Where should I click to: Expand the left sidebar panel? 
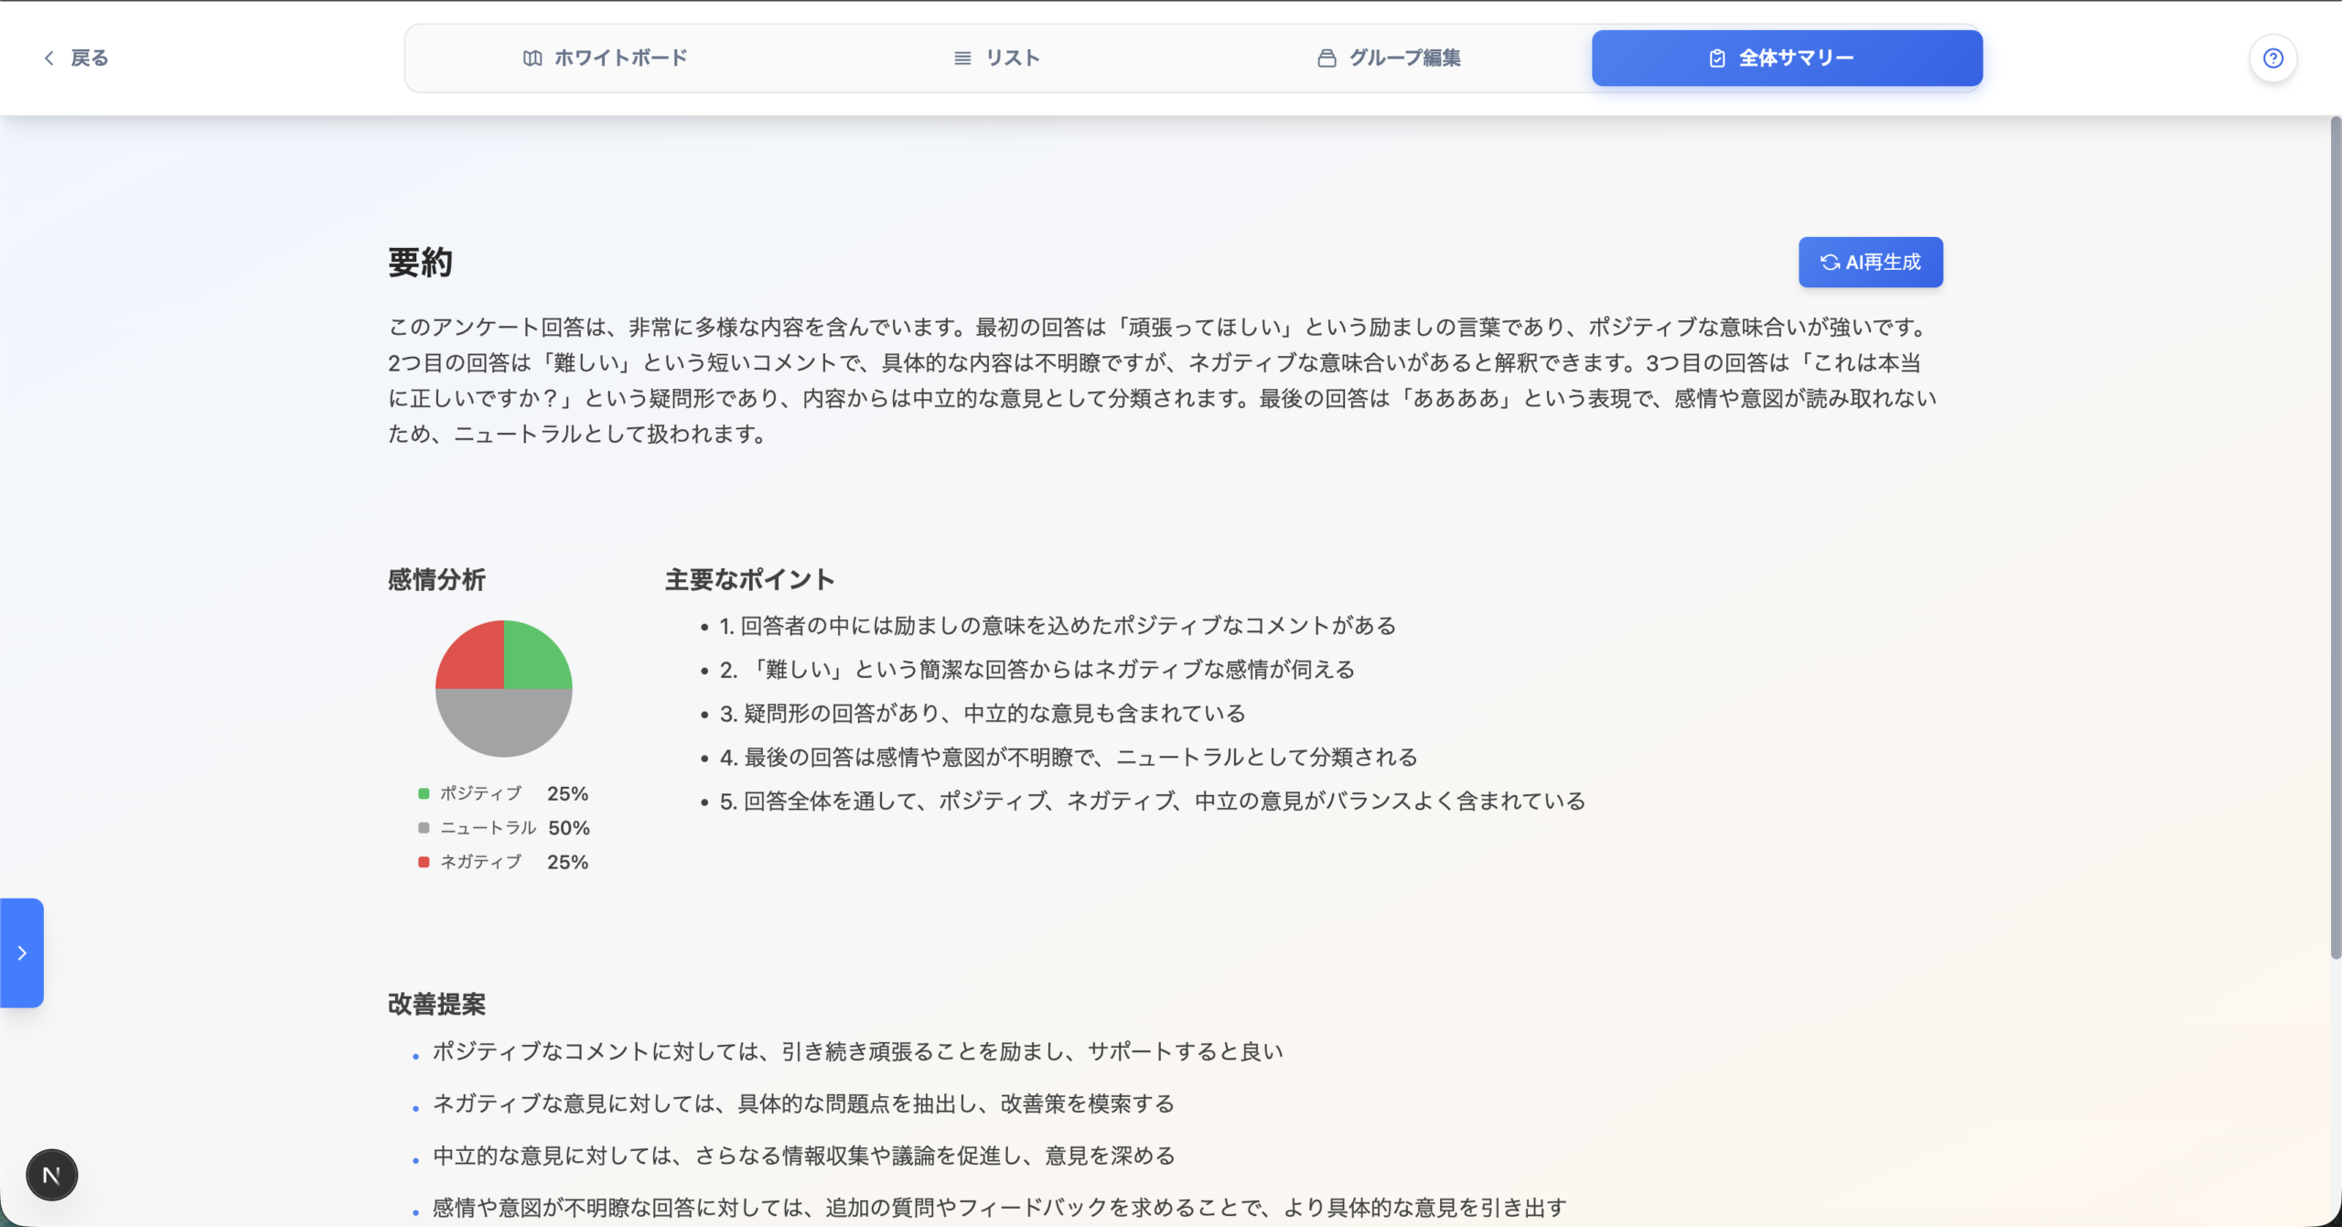21,953
